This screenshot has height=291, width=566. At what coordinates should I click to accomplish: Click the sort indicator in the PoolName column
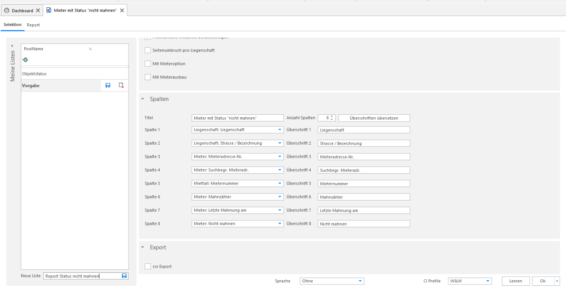tap(91, 49)
